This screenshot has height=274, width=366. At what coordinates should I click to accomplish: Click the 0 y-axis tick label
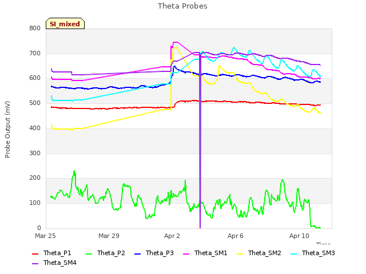(39, 228)
